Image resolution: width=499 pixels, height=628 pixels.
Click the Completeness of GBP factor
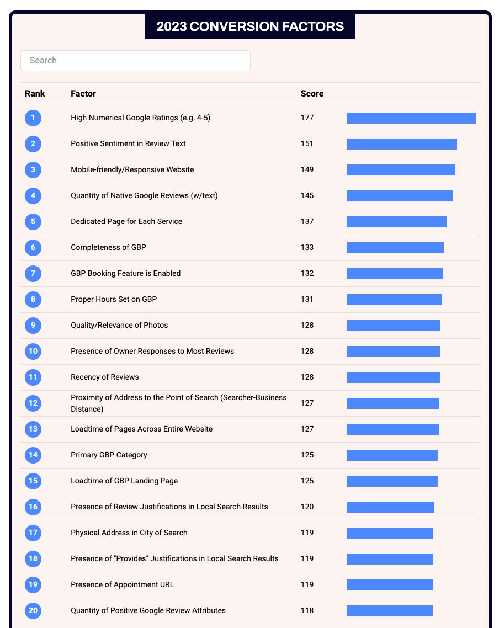(x=109, y=248)
